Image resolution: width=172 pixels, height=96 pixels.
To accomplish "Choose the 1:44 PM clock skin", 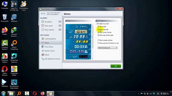I will (x=78, y=27).
